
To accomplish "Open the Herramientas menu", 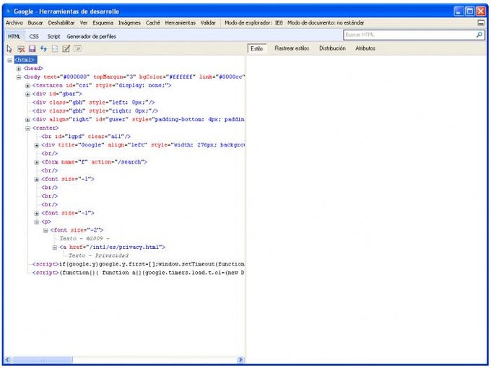I will coord(180,23).
